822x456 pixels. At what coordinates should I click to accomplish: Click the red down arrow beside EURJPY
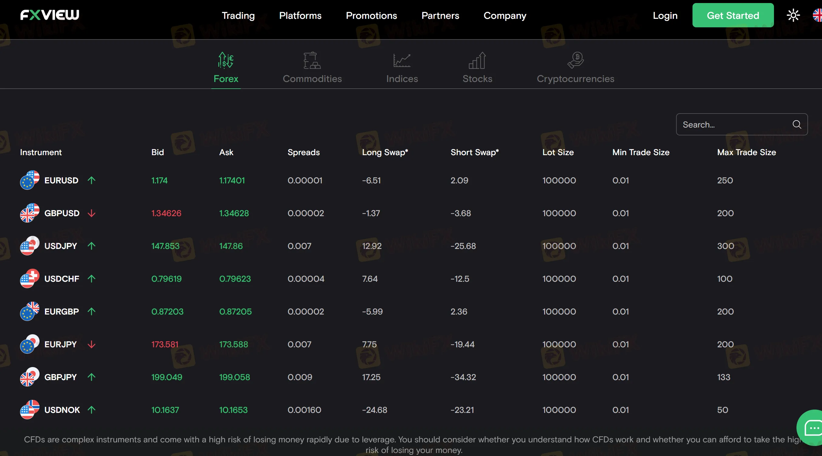click(x=92, y=345)
